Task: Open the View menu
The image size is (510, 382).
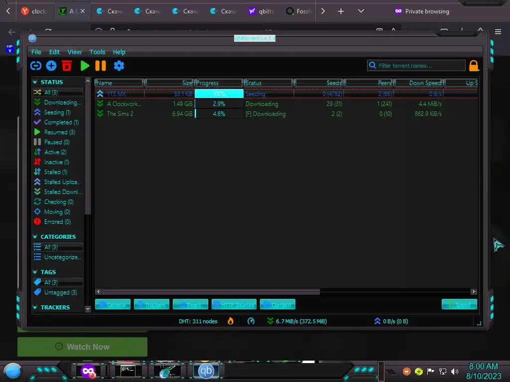Action: pos(75,52)
